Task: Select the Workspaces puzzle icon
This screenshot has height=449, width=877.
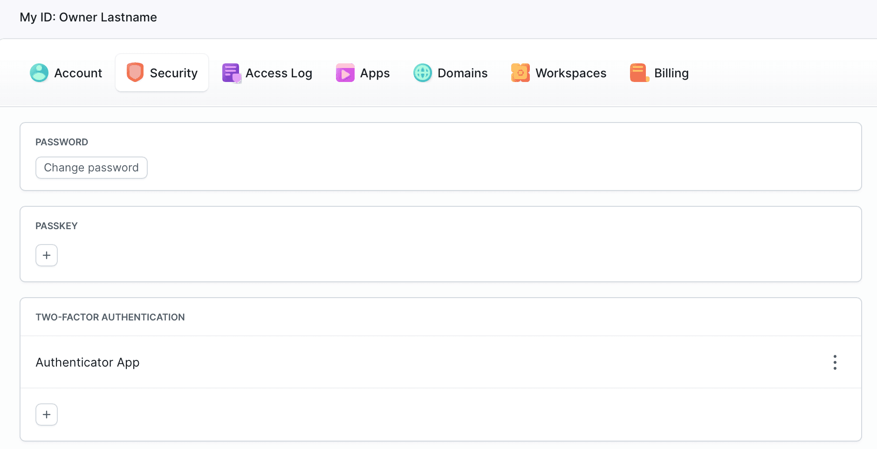Action: pos(521,73)
